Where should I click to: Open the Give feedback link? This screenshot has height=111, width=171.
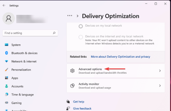pos(82,108)
